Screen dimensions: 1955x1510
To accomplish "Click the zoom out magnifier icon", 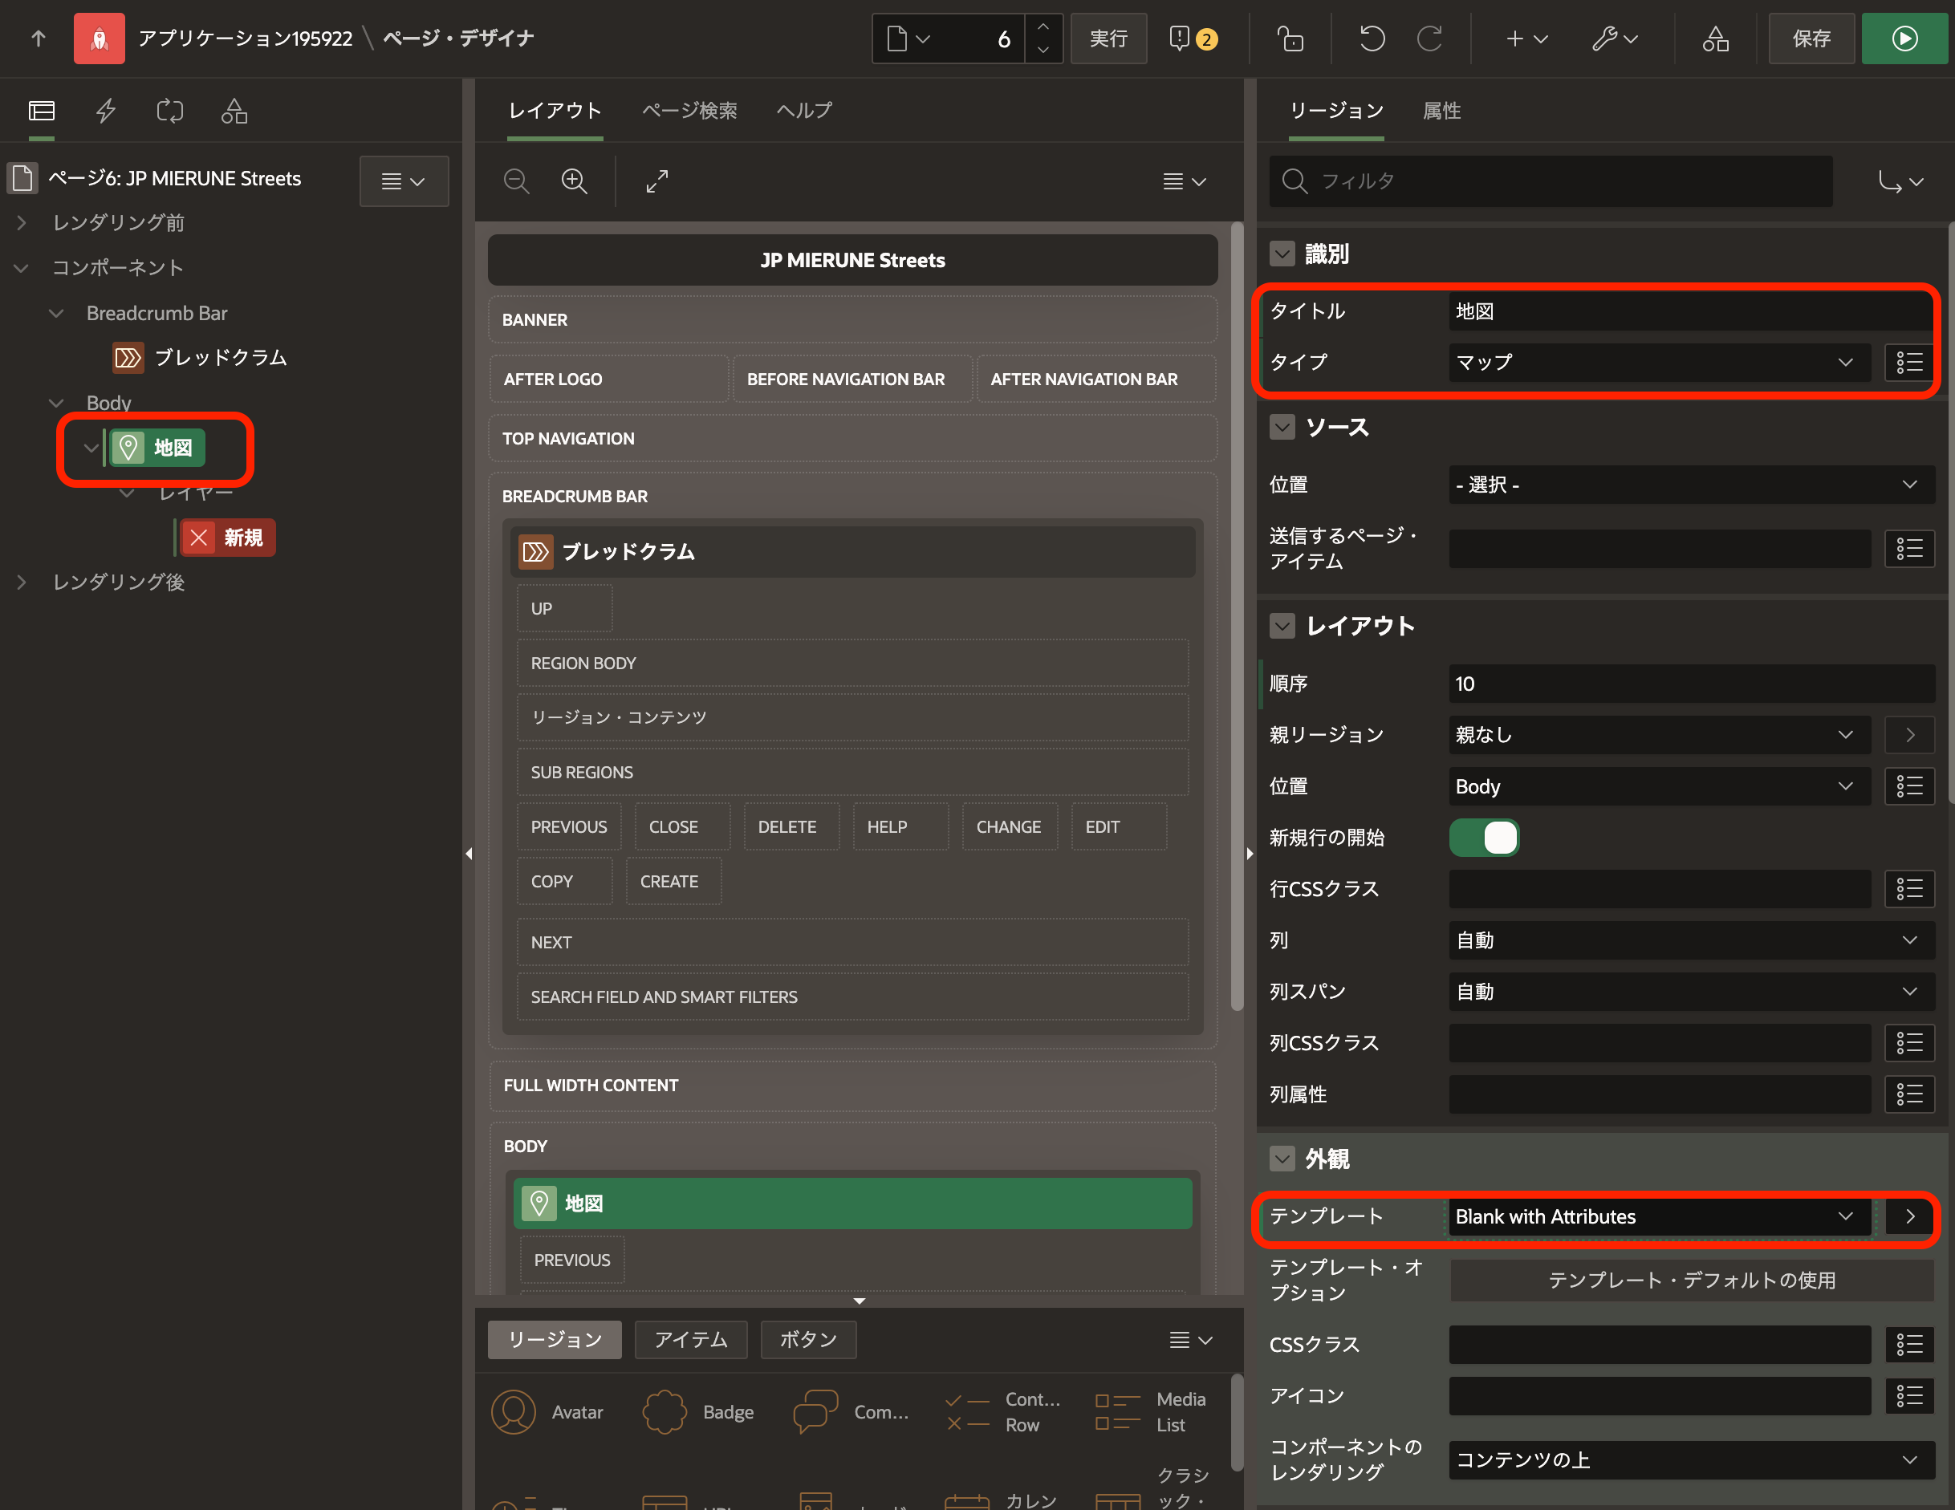I will 517,181.
